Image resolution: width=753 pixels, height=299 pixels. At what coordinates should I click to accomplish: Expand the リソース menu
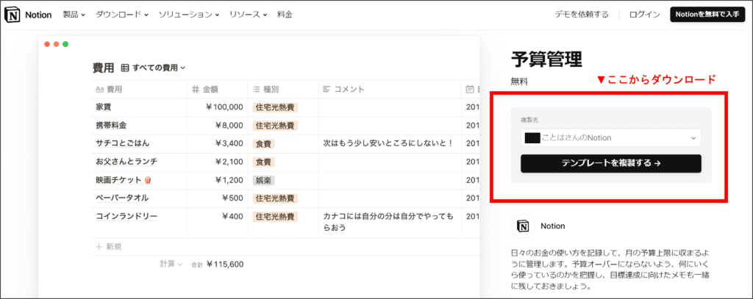click(248, 15)
